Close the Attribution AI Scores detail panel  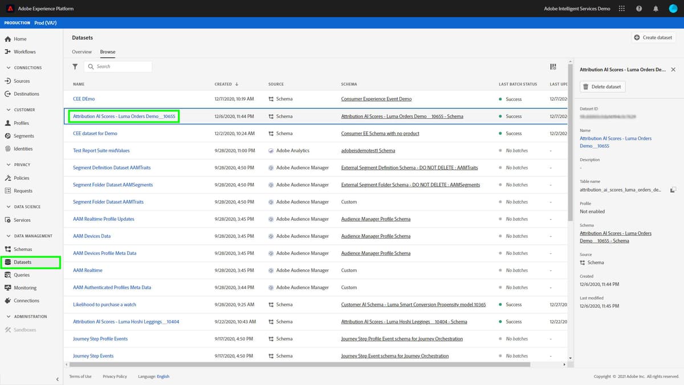[673, 69]
